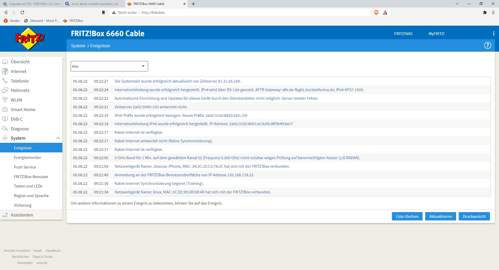This screenshot has height=270, width=499.
Task: Click the Internet globe icon
Action: [5, 71]
